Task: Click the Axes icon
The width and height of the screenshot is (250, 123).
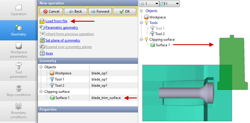Action: [42, 53]
